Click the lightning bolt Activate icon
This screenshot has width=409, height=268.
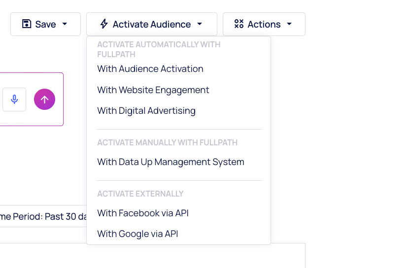coord(104,24)
